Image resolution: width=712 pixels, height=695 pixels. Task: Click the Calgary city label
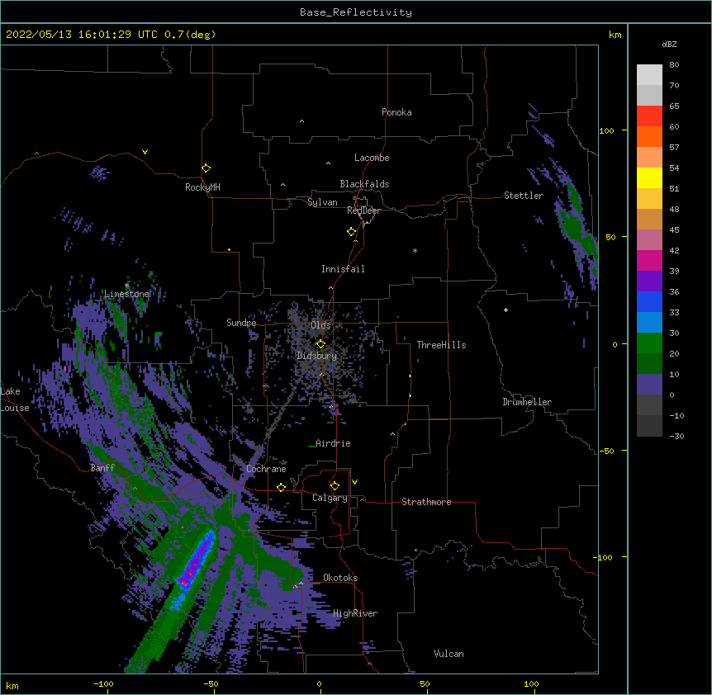point(330,498)
